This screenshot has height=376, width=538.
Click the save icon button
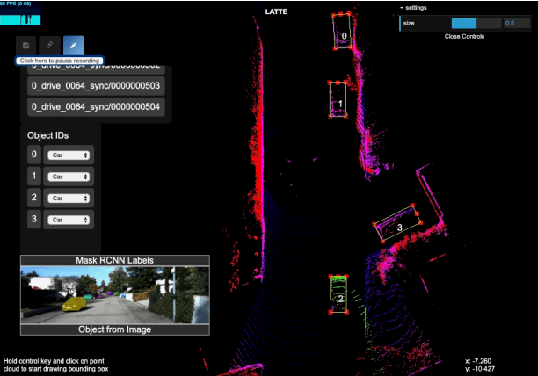[25, 46]
